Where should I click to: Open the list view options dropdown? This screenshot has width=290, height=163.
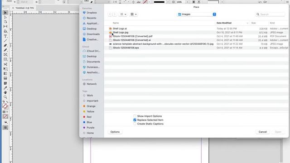click(x=123, y=14)
